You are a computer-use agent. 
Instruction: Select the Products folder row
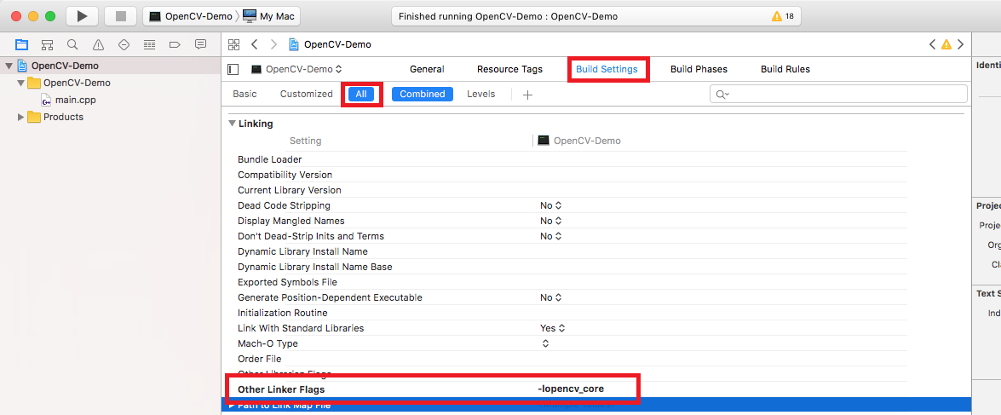[63, 117]
